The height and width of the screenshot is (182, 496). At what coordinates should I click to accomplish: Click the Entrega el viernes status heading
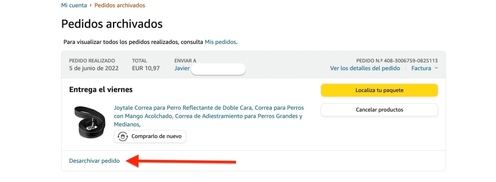click(101, 90)
